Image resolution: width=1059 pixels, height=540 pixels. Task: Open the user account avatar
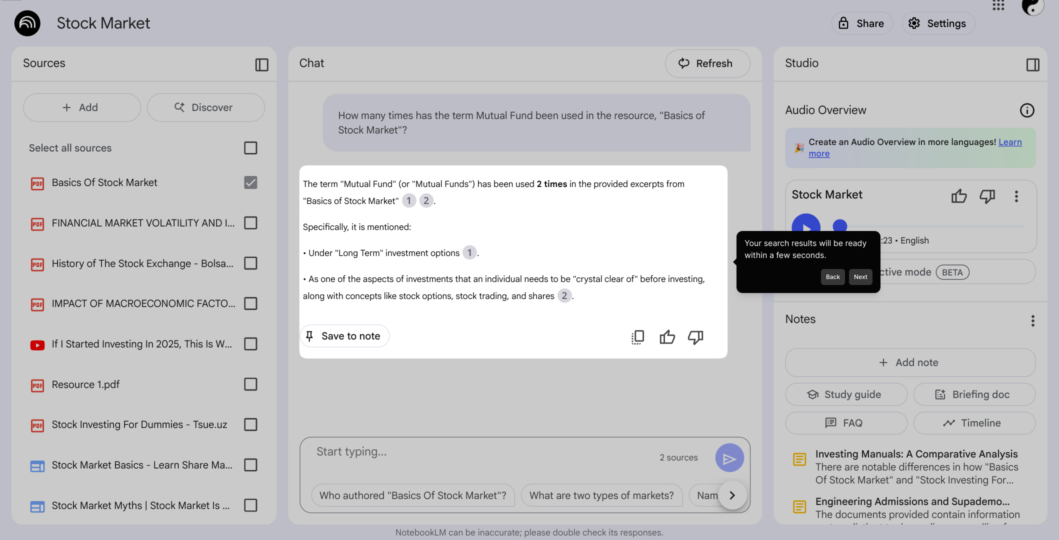(x=1032, y=6)
